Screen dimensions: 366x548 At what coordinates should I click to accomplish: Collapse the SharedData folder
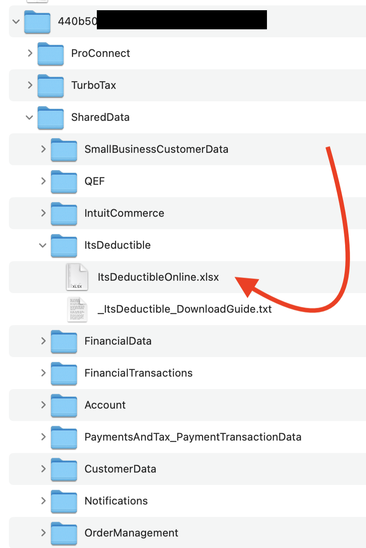[29, 117]
